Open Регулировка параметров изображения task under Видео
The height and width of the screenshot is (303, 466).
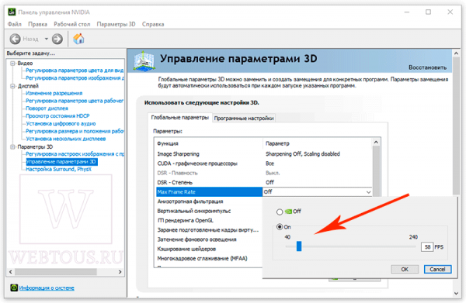click(75, 78)
